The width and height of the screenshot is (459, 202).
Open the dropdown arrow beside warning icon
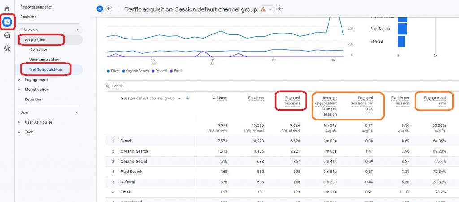[x=270, y=9]
